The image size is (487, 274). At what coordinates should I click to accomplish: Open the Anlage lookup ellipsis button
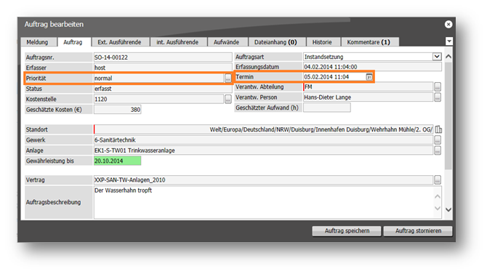(438, 150)
